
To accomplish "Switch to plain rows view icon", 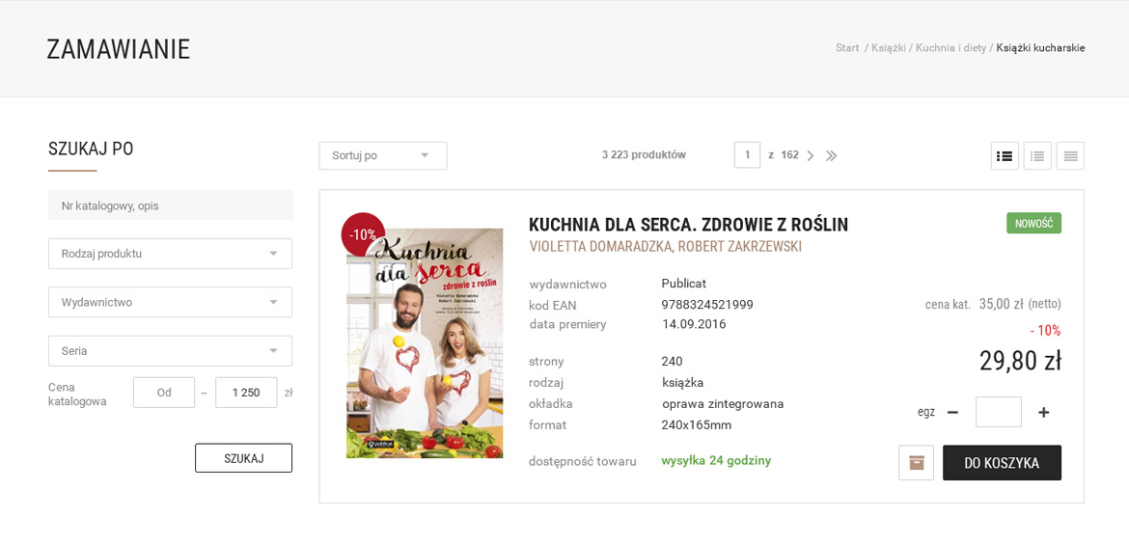I will coord(1070,155).
